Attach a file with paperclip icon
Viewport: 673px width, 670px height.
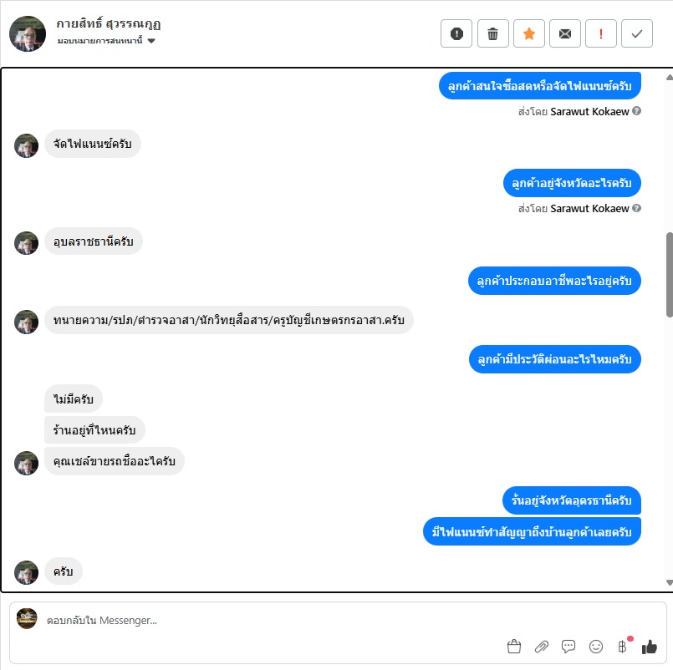(x=542, y=647)
